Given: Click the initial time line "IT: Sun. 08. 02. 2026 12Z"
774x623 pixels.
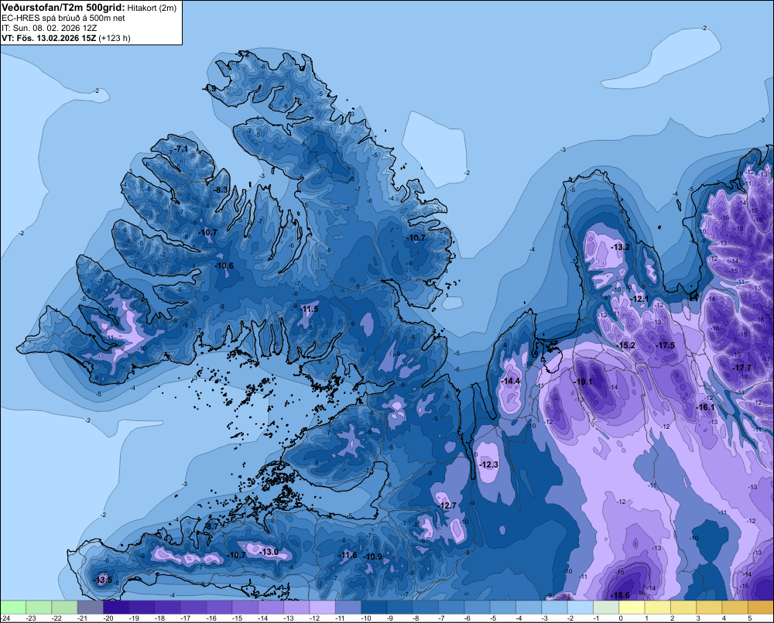Looking at the screenshot, I should [x=51, y=28].
